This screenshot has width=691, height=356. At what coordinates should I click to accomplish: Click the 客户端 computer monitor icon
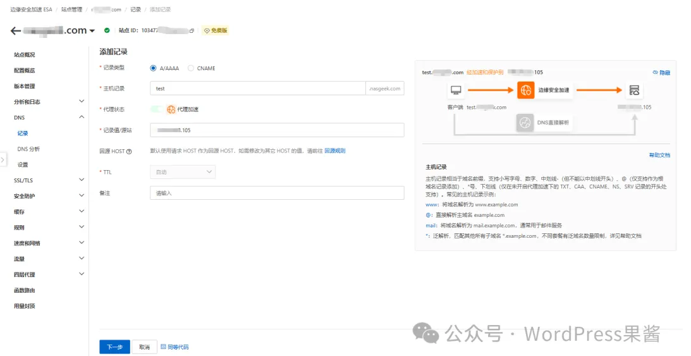(x=455, y=90)
